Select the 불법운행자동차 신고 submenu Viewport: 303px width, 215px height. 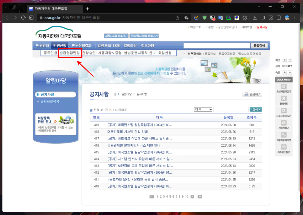tap(140, 53)
